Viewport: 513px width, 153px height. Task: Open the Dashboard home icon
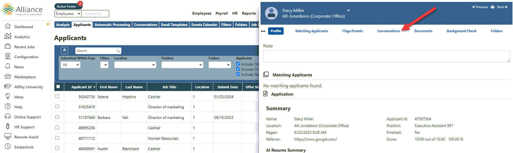coord(8,26)
